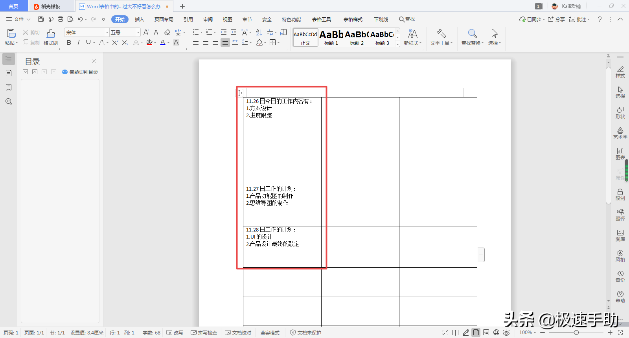
Task: Switch to the Insert (插入) tab
Action: 140,19
